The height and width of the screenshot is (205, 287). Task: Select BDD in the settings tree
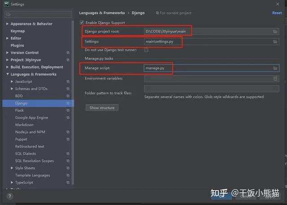click(19, 96)
